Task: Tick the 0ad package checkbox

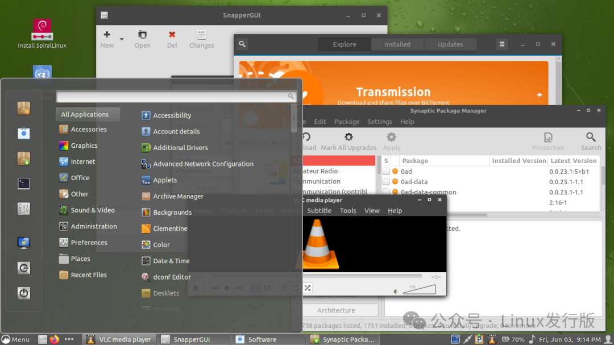Action: tap(386, 171)
